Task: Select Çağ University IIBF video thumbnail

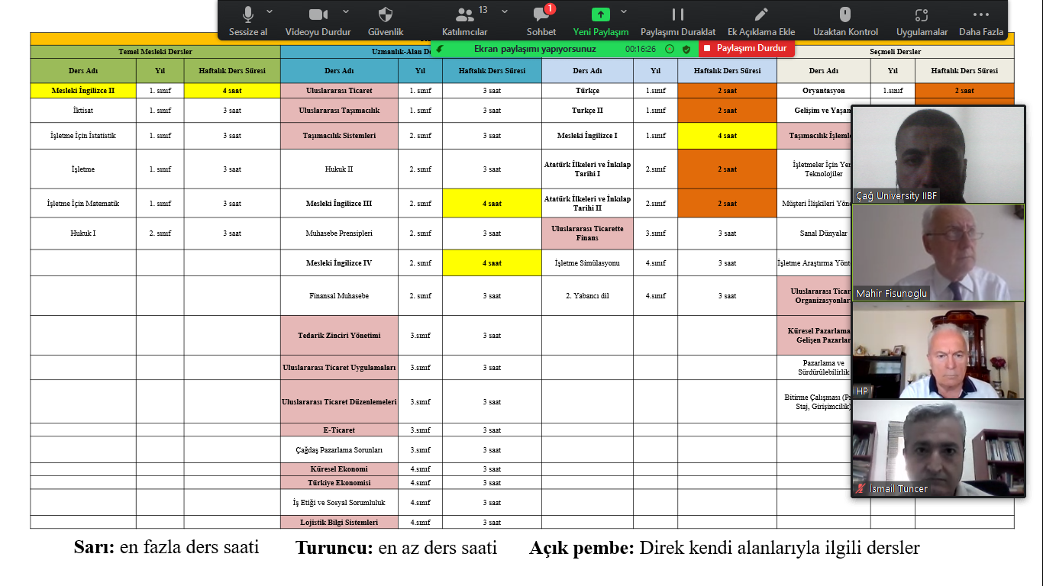Action: 938,154
